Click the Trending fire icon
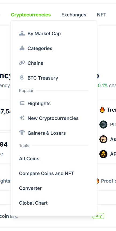Screen dimensions: 116x231 tap(102, 110)
